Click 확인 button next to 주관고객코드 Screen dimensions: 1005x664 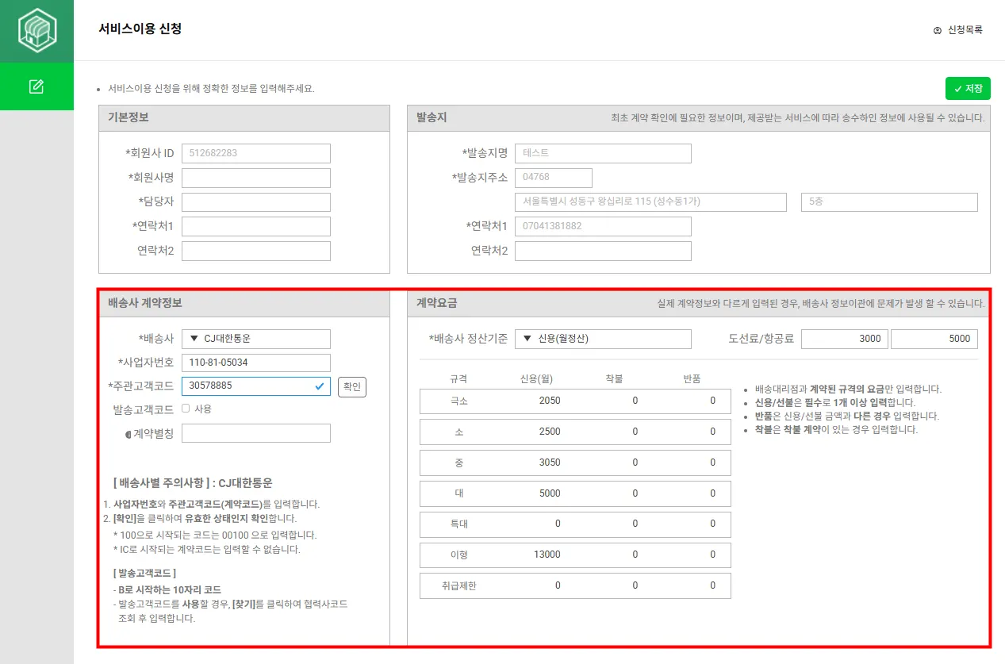[x=352, y=386]
